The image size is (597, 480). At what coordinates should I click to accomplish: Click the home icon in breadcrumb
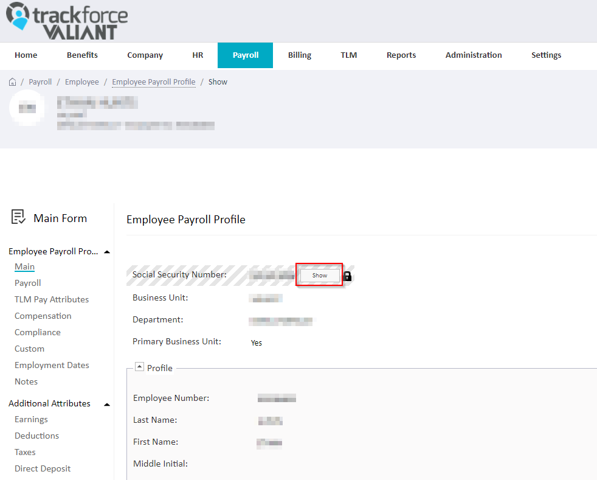[13, 82]
